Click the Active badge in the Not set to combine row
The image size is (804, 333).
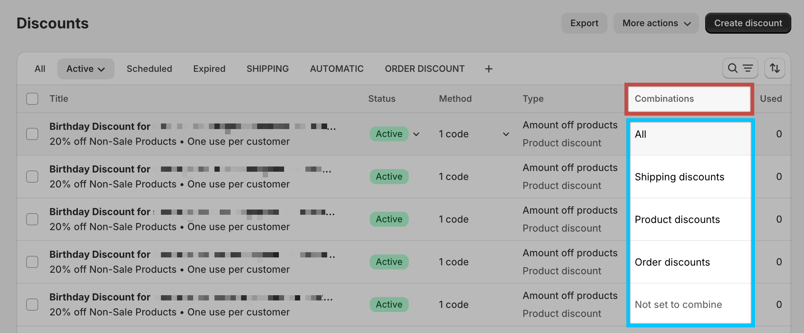[x=389, y=305]
